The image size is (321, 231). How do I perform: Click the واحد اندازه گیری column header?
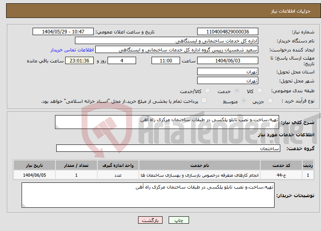(118, 165)
